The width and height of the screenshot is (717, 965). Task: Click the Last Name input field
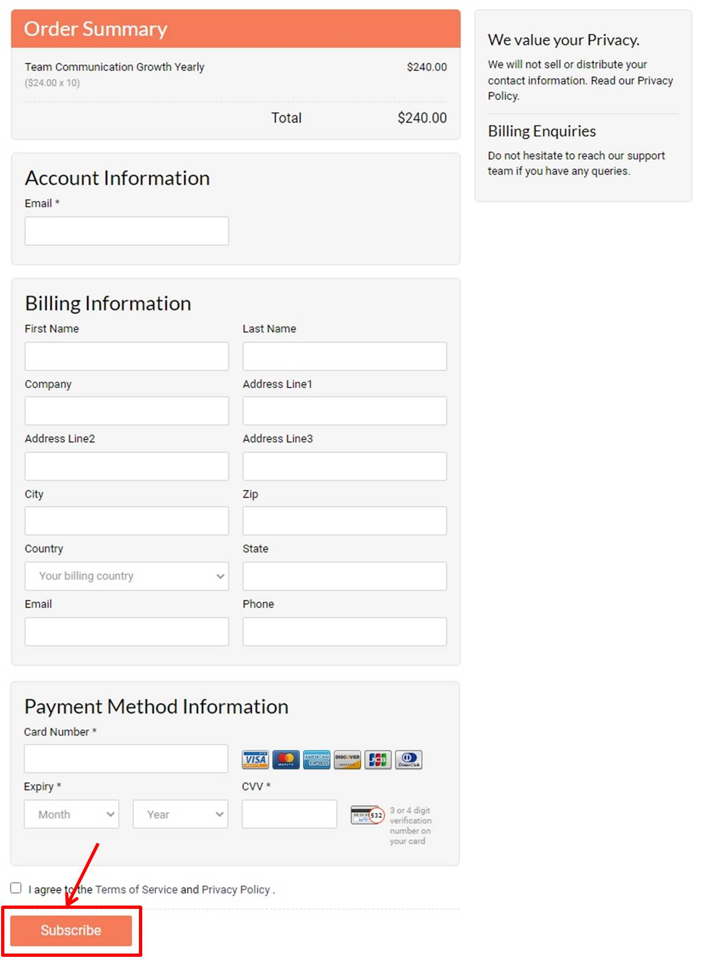pos(344,356)
